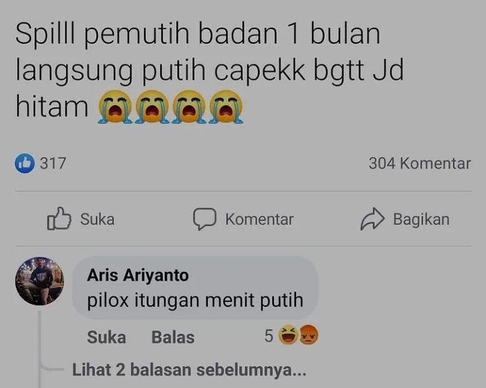View who reacted via the 317 count
486x388 pixels.
[53, 164]
